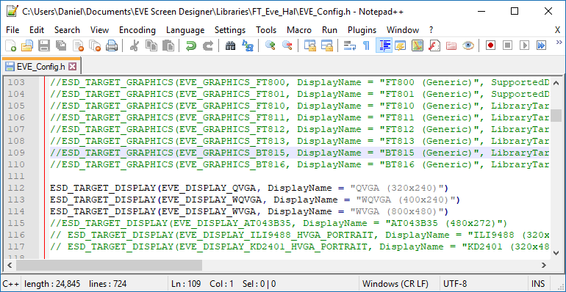Toggle the active indent guide icon
The image size is (566, 292).
[x=384, y=45]
